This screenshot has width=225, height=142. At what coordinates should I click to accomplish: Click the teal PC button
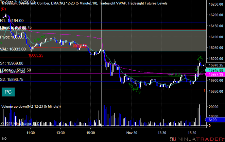(x=8, y=92)
